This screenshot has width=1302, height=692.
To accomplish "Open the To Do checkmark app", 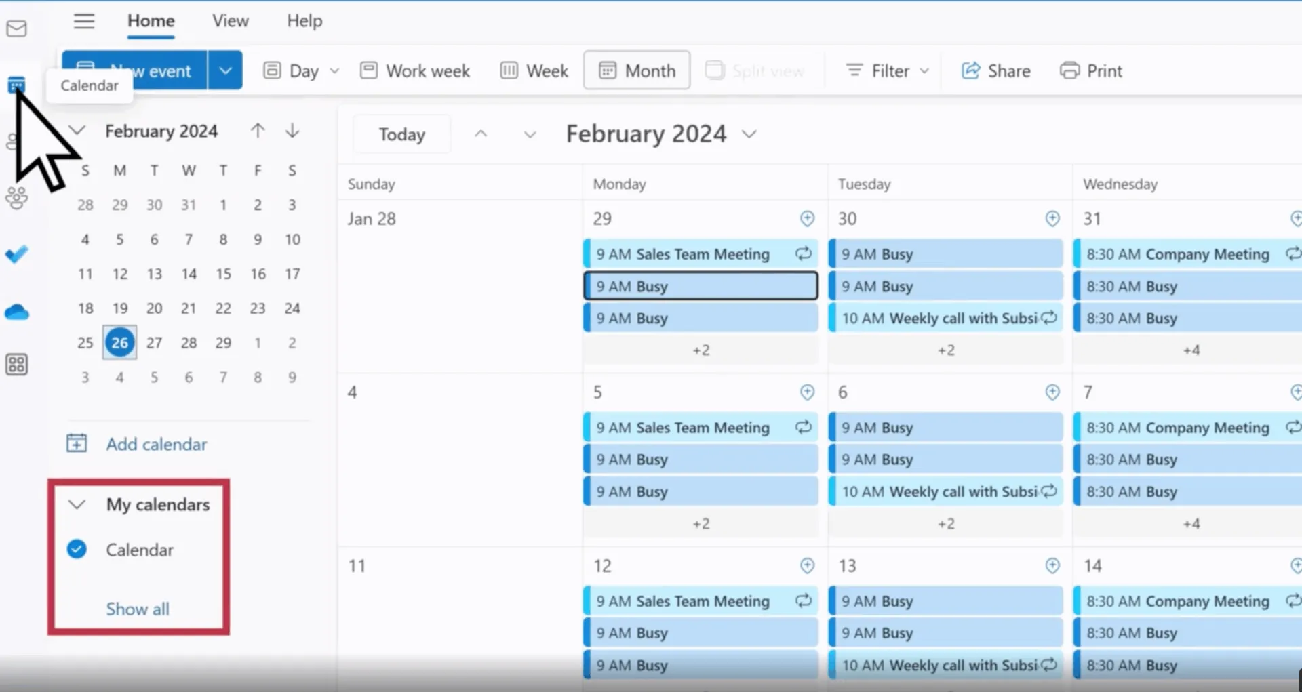I will coord(16,255).
